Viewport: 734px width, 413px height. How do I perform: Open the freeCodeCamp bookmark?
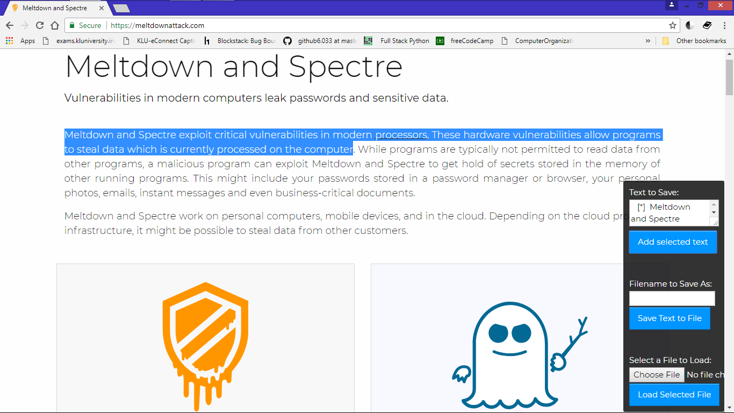coord(465,40)
